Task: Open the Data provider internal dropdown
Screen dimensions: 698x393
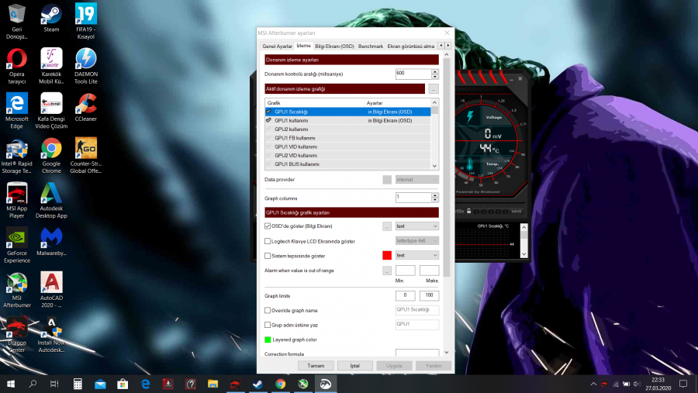Action: [416, 179]
